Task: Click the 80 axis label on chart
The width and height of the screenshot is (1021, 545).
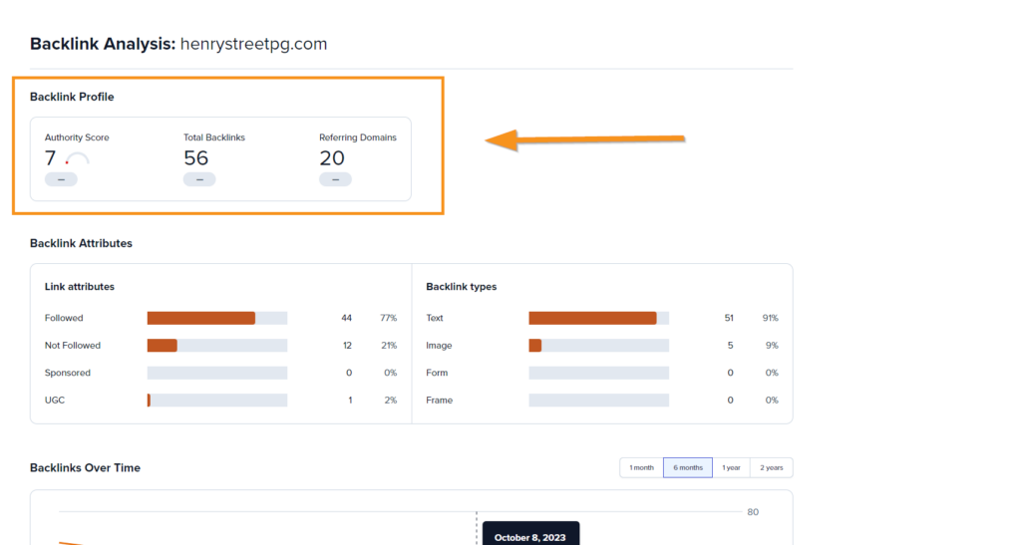Action: (753, 512)
